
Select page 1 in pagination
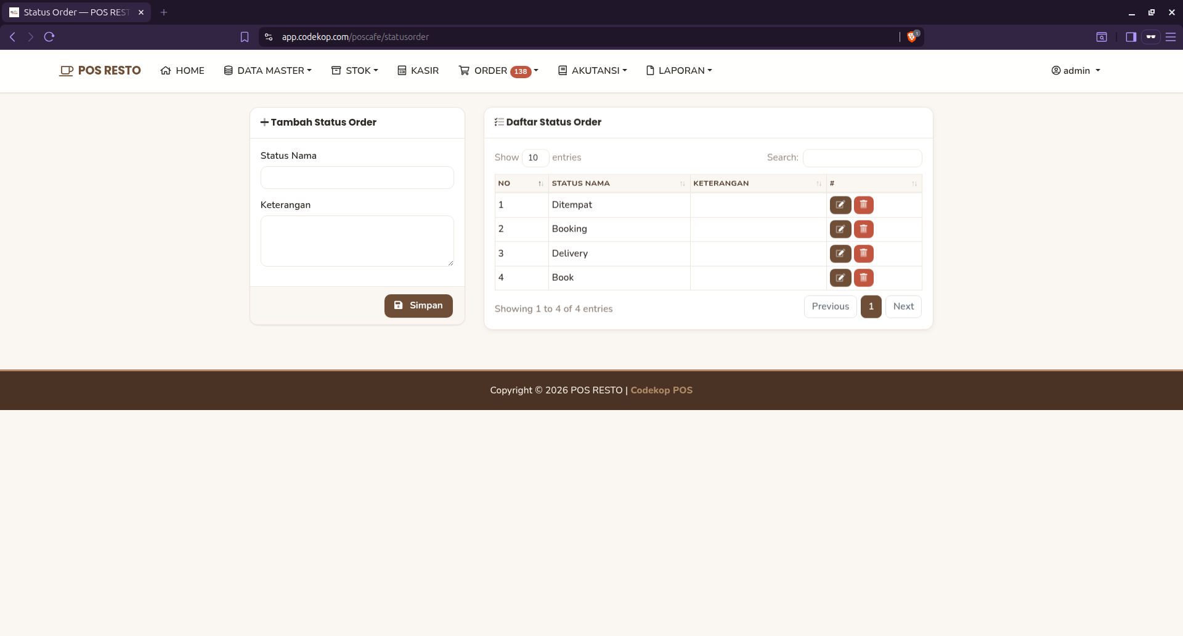(871, 307)
